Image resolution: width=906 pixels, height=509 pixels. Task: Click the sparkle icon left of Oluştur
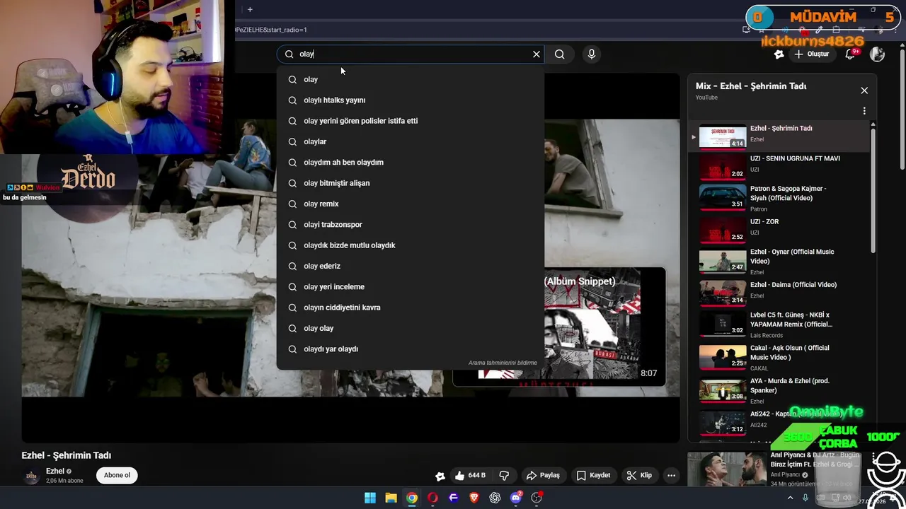(x=779, y=54)
